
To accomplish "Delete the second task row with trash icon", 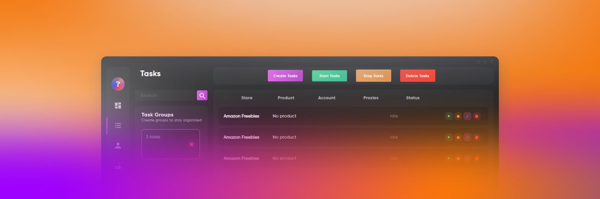I will coord(476,137).
